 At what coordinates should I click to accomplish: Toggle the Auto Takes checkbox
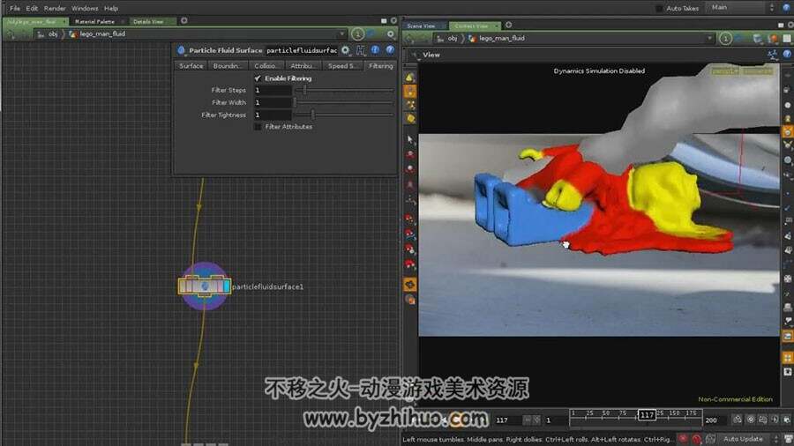659,8
